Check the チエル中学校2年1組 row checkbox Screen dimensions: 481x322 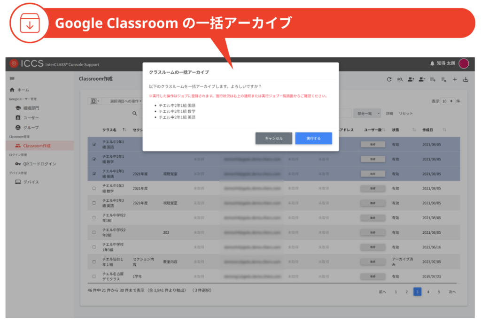pyautogui.click(x=94, y=218)
